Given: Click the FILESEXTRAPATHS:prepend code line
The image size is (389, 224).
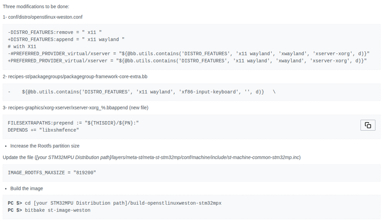Looking at the screenshot, I should (x=73, y=123).
